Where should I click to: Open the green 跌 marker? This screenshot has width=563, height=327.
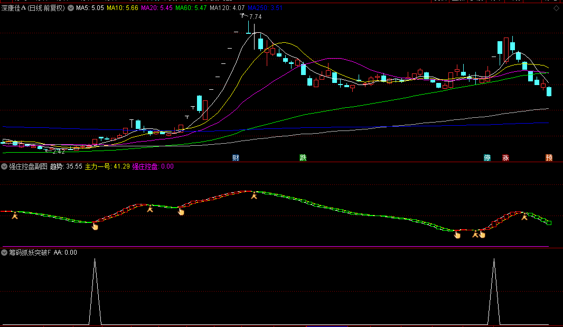click(303, 158)
